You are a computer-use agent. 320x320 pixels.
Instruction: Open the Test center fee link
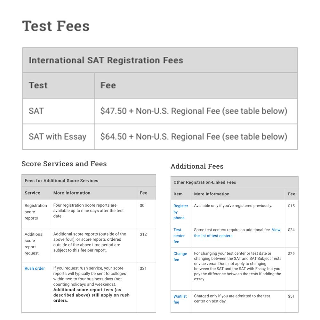179,236
